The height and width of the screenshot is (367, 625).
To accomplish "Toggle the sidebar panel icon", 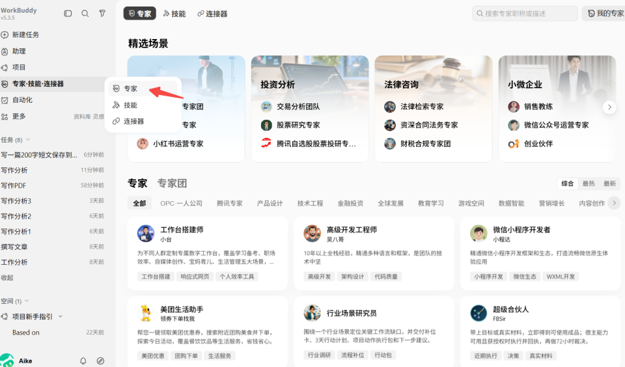I will pyautogui.click(x=68, y=14).
